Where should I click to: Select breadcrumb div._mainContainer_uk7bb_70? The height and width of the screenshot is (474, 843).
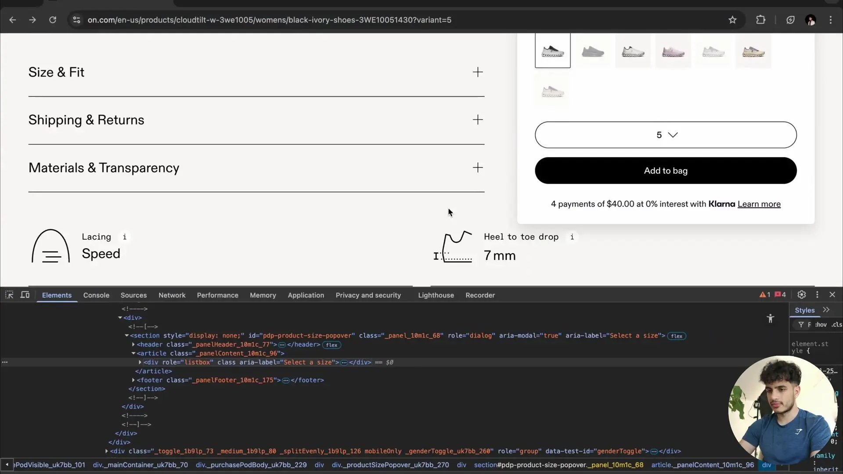pos(140,465)
